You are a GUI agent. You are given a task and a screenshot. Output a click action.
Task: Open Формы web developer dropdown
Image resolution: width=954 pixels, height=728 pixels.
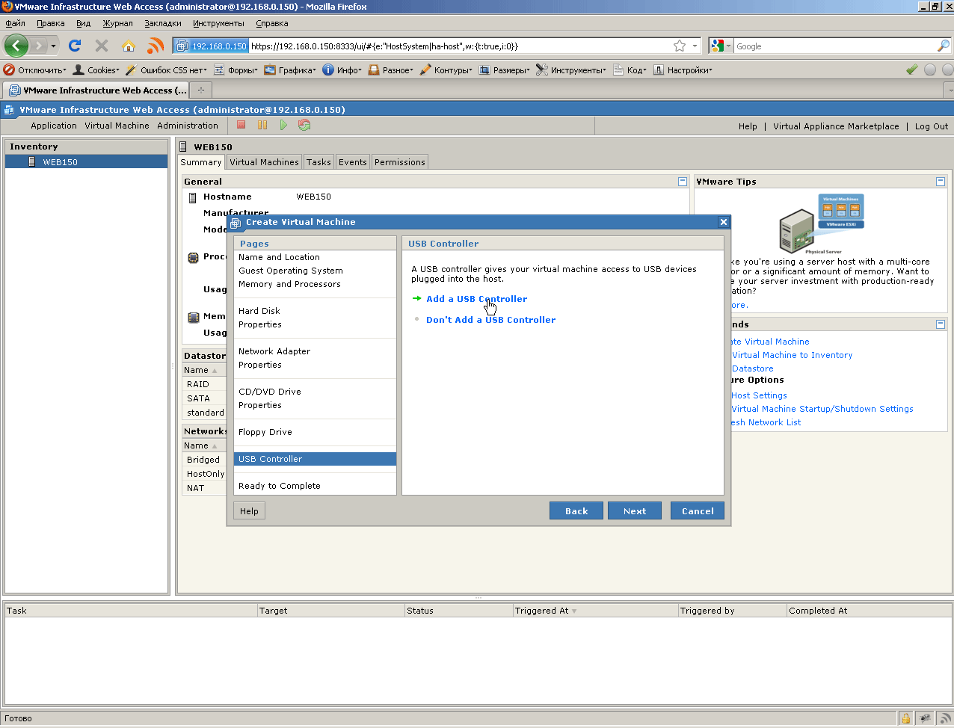pos(236,70)
